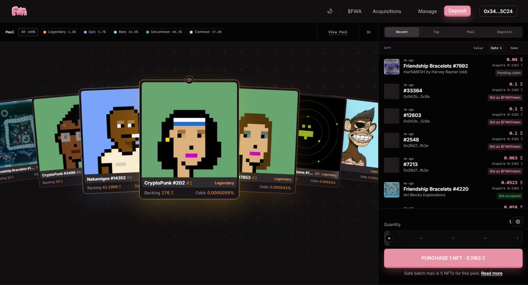Sort list by Name
Image resolution: width=528 pixels, height=285 pixels.
pos(514,48)
